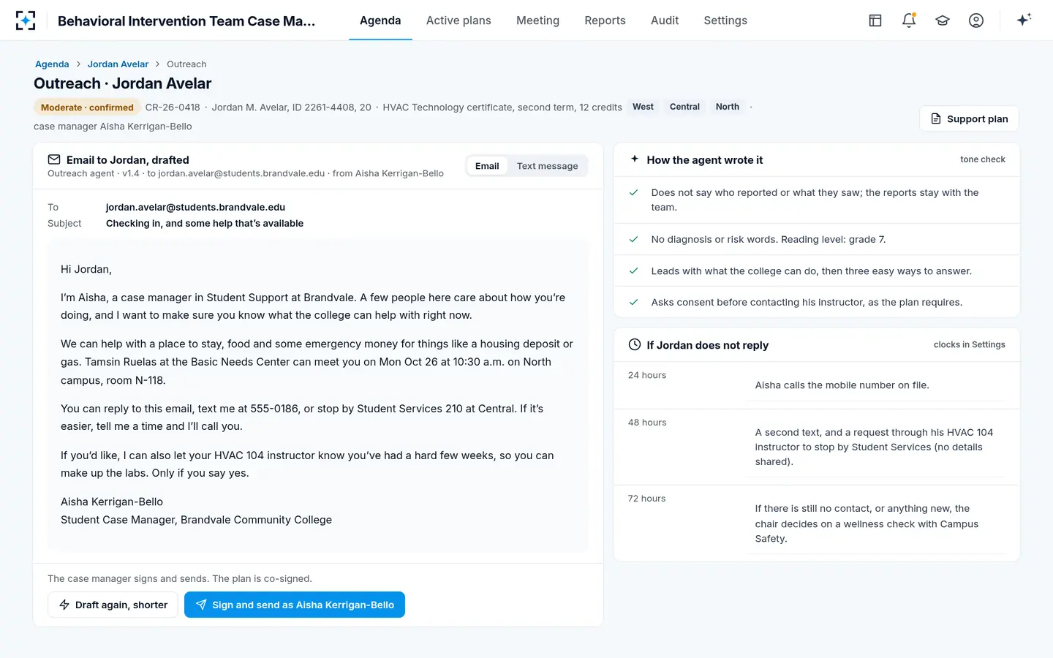Open the Active plans tab
The image size is (1053, 658).
click(x=458, y=20)
